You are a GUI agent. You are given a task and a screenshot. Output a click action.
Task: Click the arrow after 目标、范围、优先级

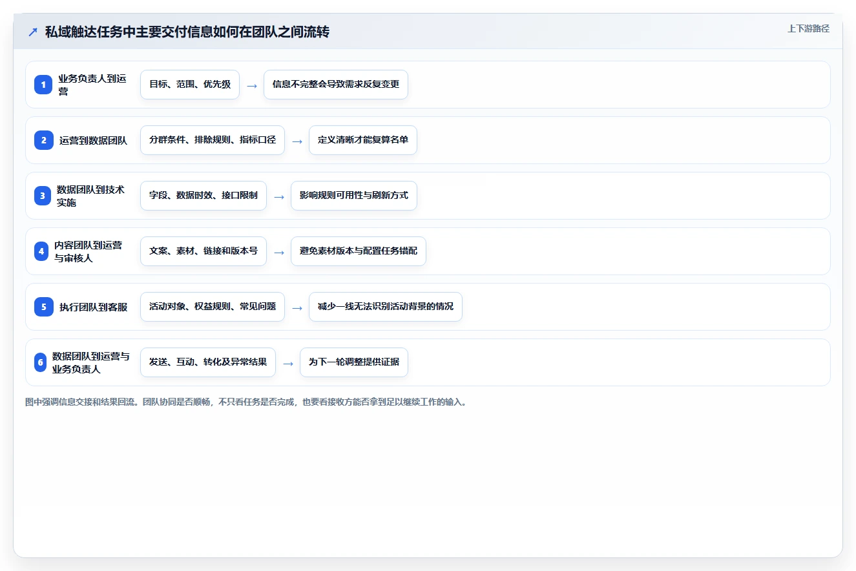tap(252, 85)
